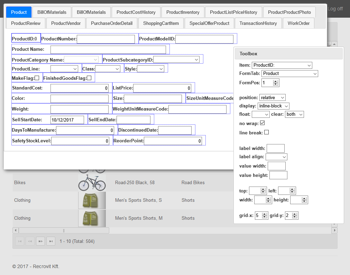Viewport: 350px width, 275px height.
Task: Open the ProductSubcategoryID dropdown
Action: 176,60
